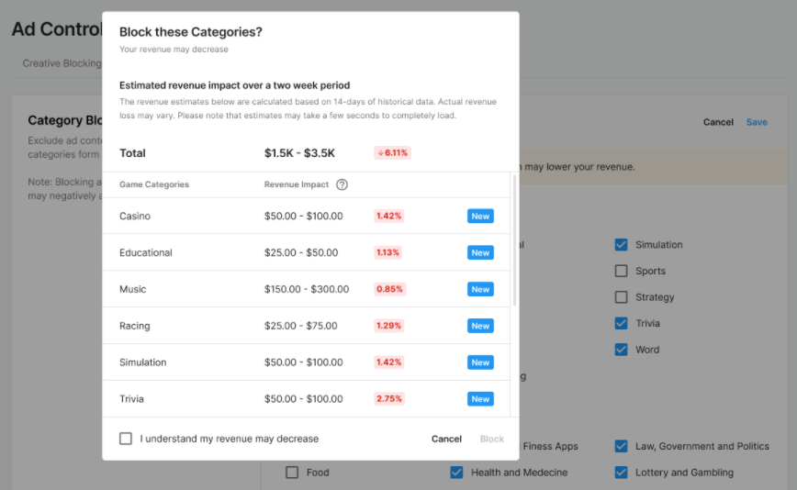Click the New badge for Simulation category

pos(480,362)
